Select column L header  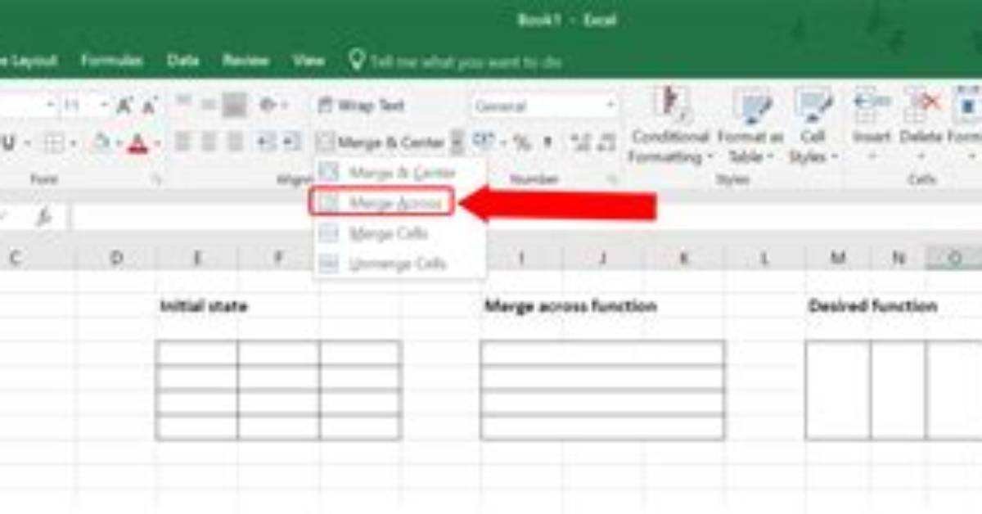click(x=764, y=259)
